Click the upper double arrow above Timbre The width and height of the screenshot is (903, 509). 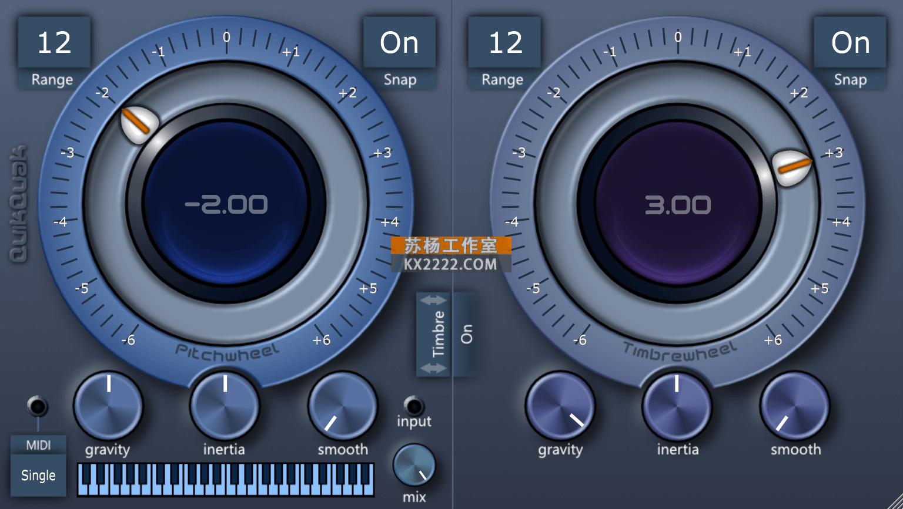pyautogui.click(x=433, y=300)
